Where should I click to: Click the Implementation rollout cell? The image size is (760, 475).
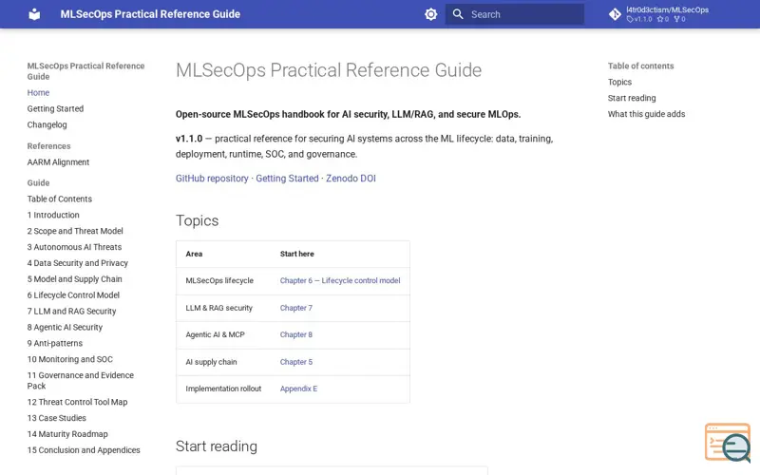coord(223,389)
